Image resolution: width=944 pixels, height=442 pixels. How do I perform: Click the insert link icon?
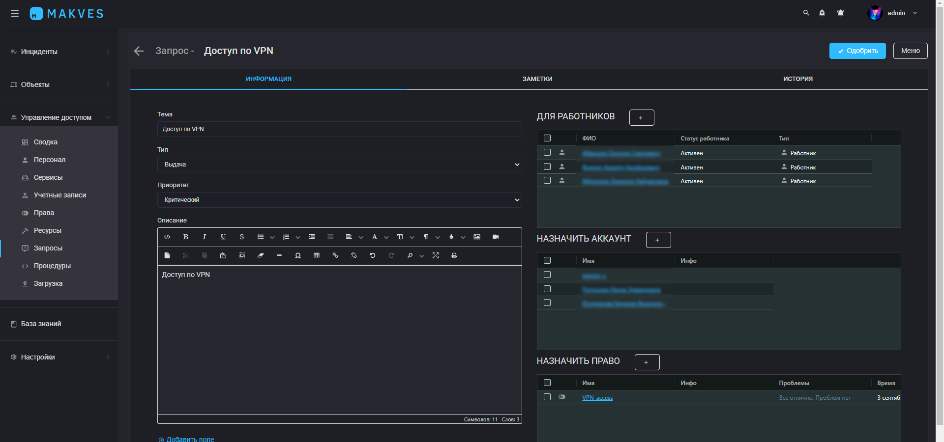tap(335, 255)
